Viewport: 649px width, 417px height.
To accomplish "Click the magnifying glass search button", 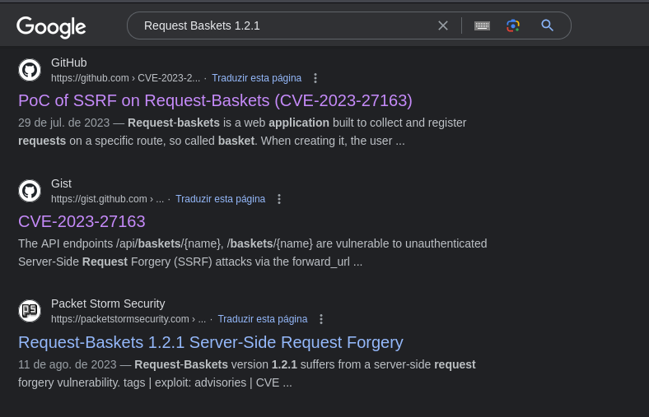I will [547, 25].
